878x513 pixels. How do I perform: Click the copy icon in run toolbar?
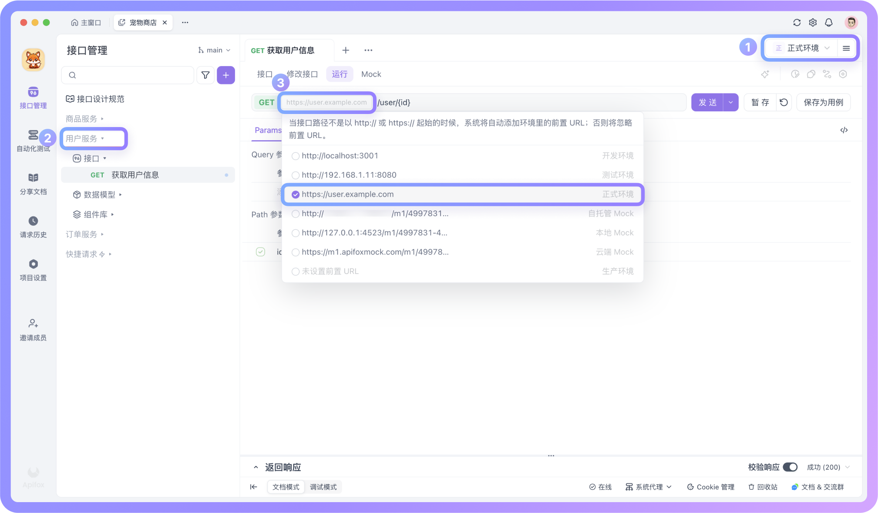(811, 74)
